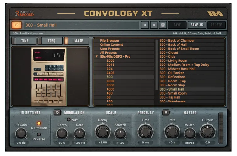The image size is (237, 156).
Task: Load preset 300 - Back of Chamber
Action: [177, 41]
